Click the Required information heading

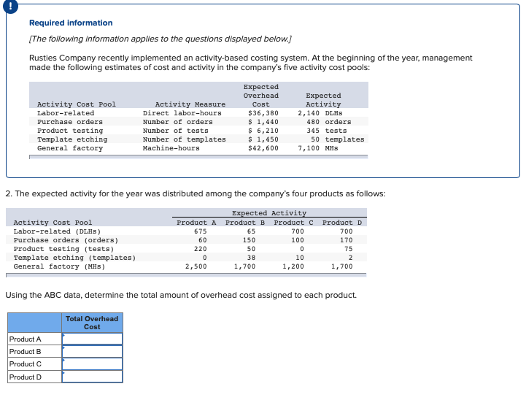pyautogui.click(x=71, y=23)
